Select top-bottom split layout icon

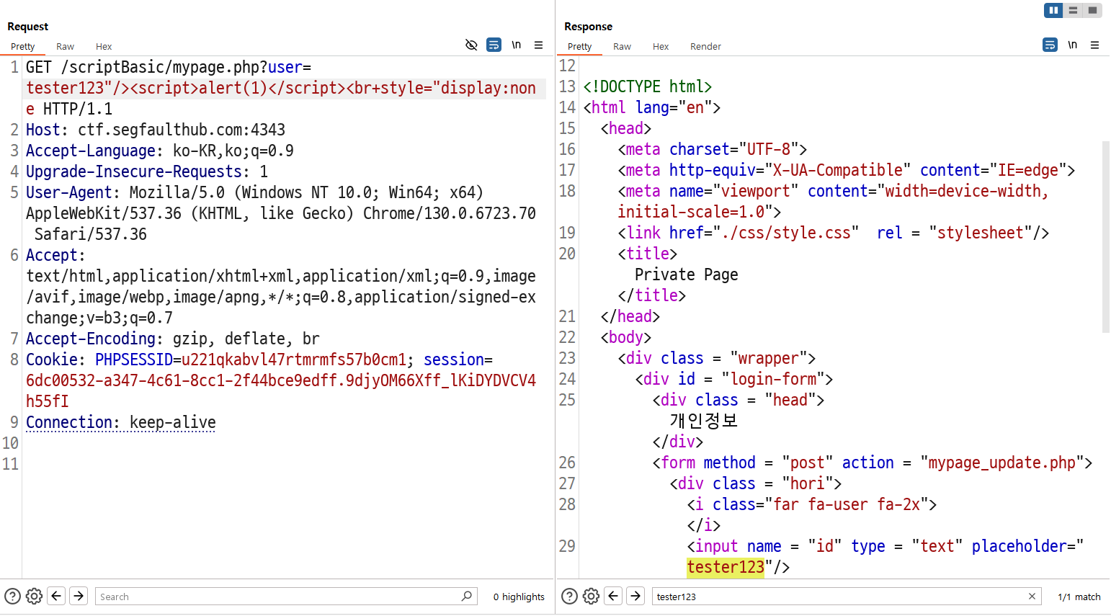pos(1073,10)
